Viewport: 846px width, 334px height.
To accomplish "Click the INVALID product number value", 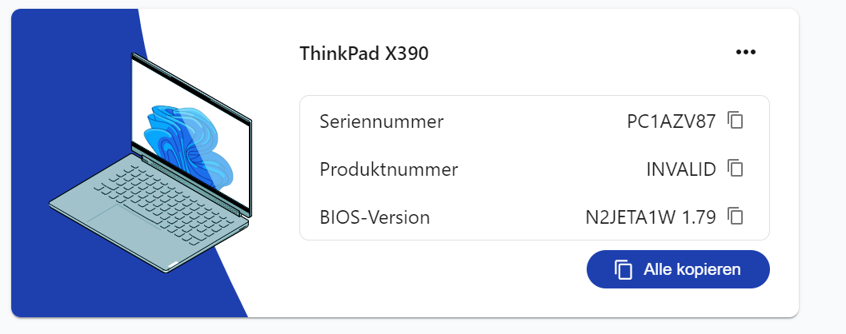I will [x=680, y=169].
